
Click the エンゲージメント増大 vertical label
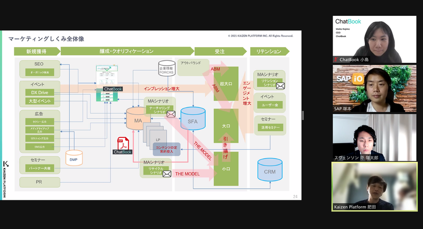point(246,93)
